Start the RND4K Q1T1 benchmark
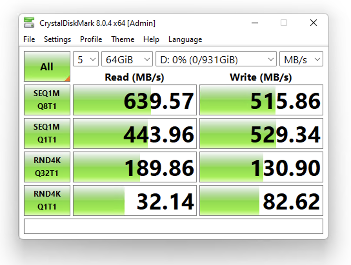 tap(47, 200)
